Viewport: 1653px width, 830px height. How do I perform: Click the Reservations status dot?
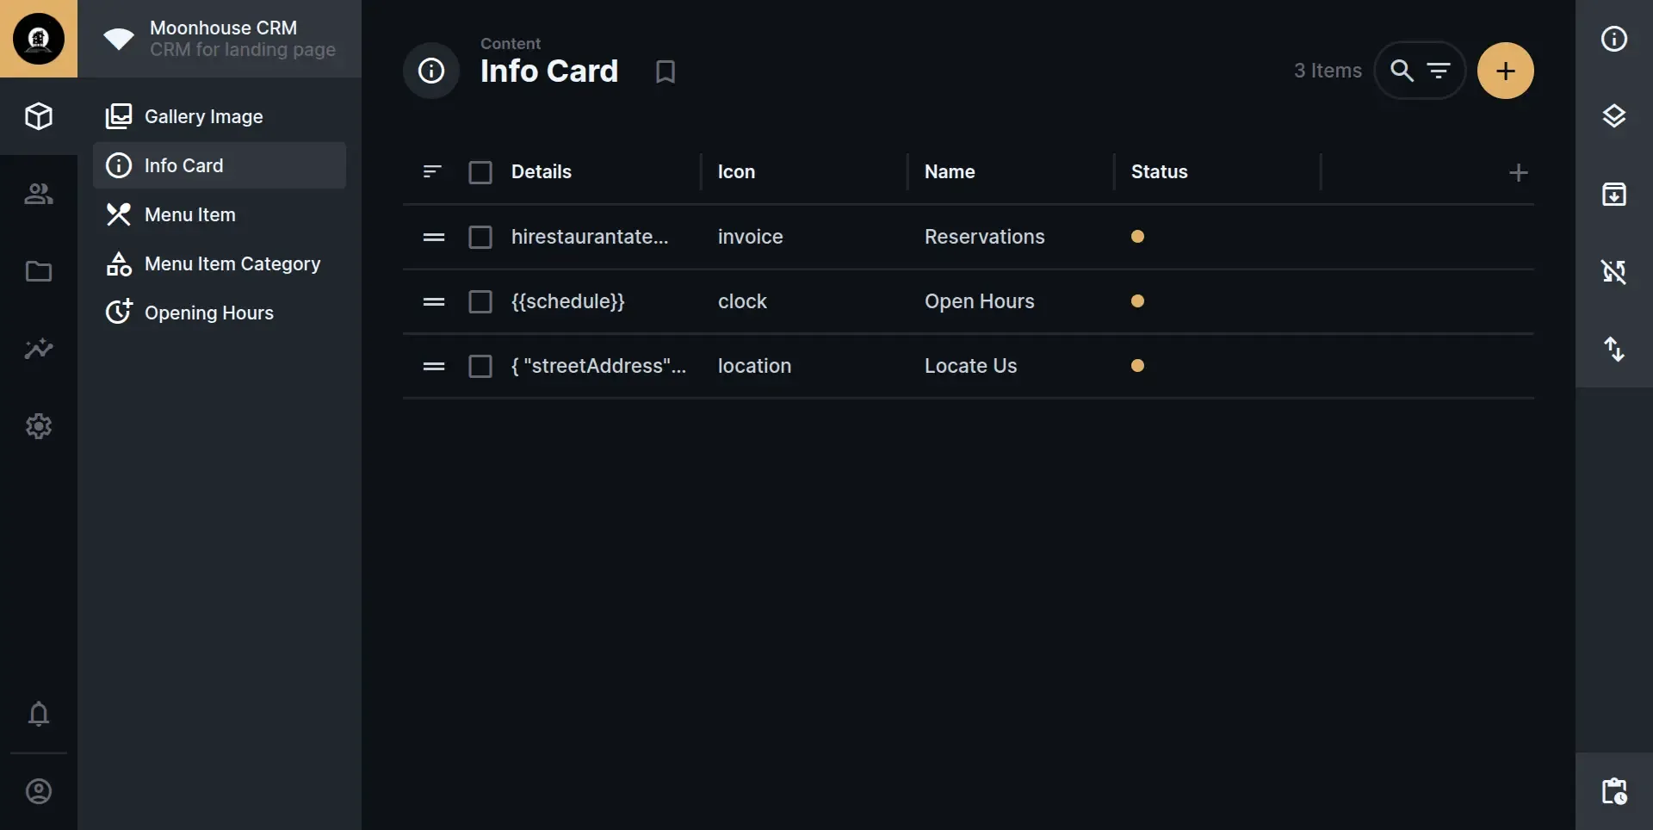coord(1137,237)
